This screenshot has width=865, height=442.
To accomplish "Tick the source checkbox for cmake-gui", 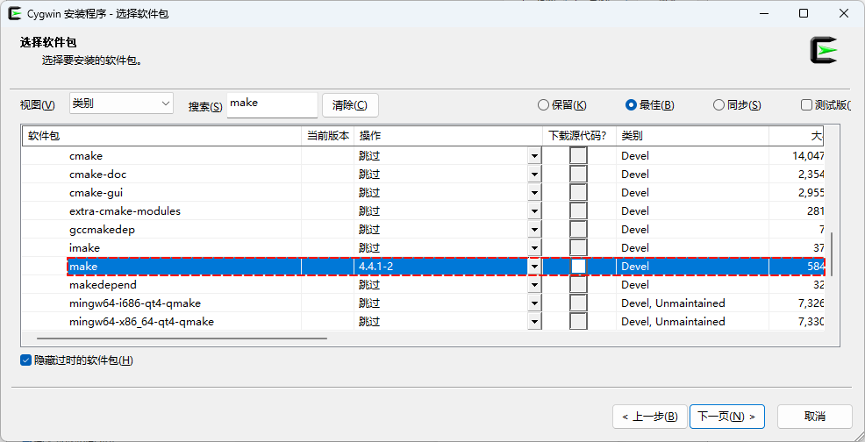I will tap(578, 193).
